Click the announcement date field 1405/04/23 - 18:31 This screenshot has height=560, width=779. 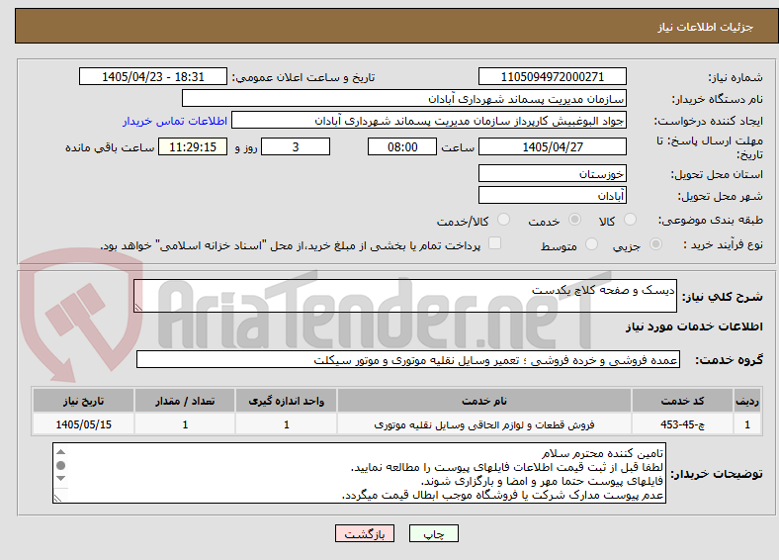click(x=153, y=76)
